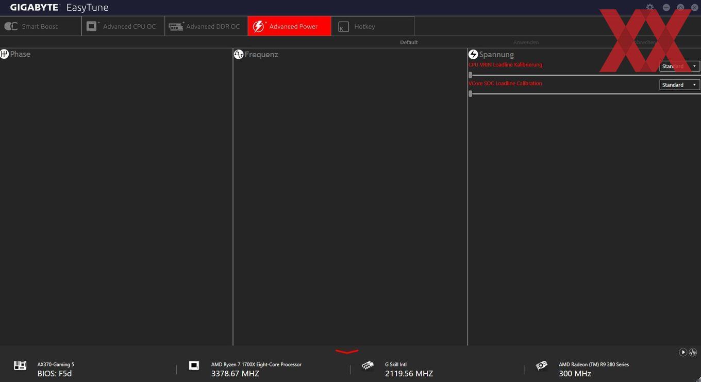This screenshot has width=701, height=382.
Task: Click VCore SOC Loadline slider handle
Action: (x=470, y=94)
